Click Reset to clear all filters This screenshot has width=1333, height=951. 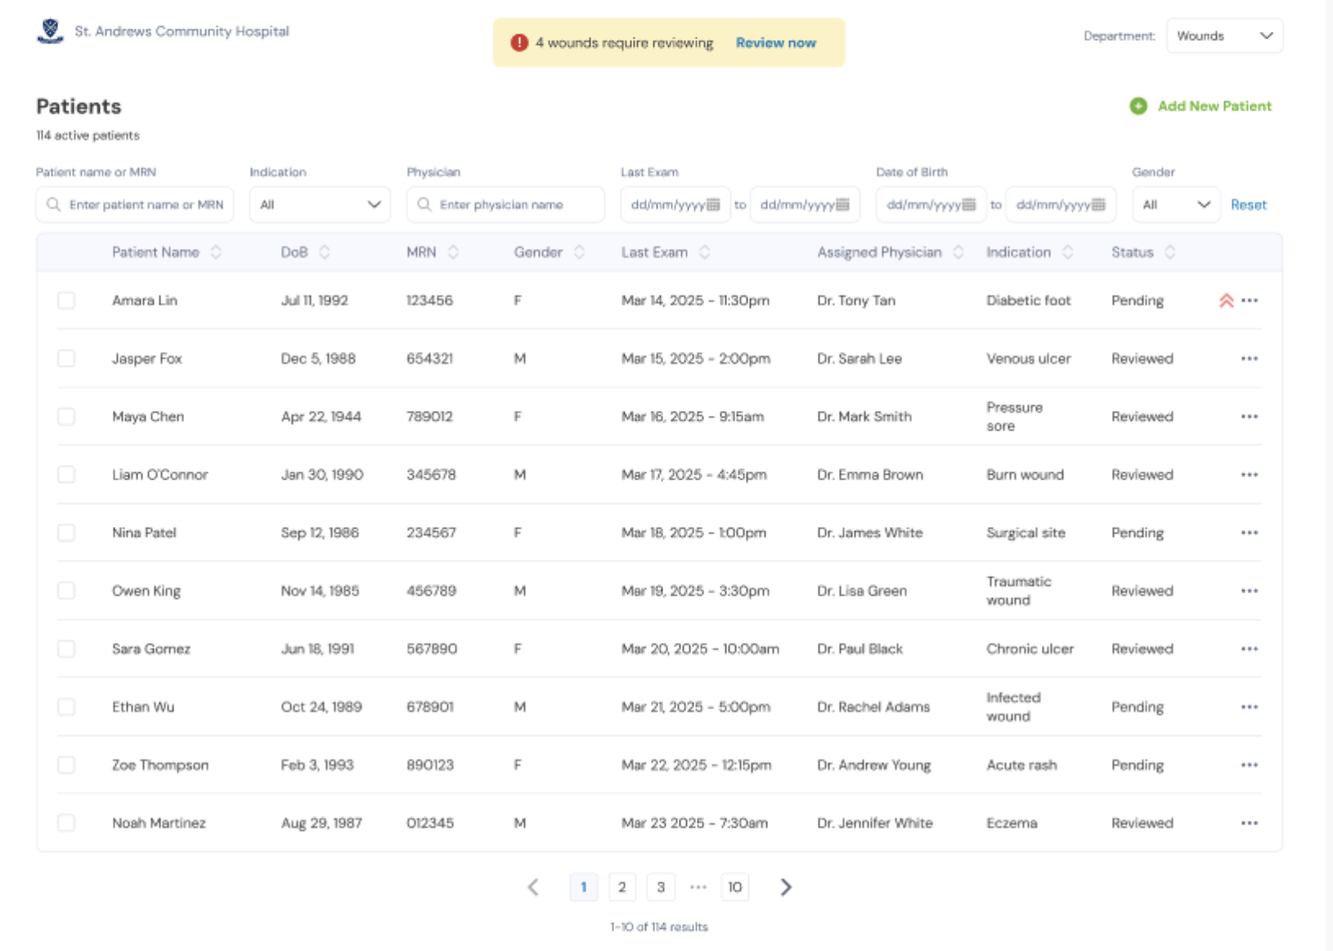[x=1248, y=205]
